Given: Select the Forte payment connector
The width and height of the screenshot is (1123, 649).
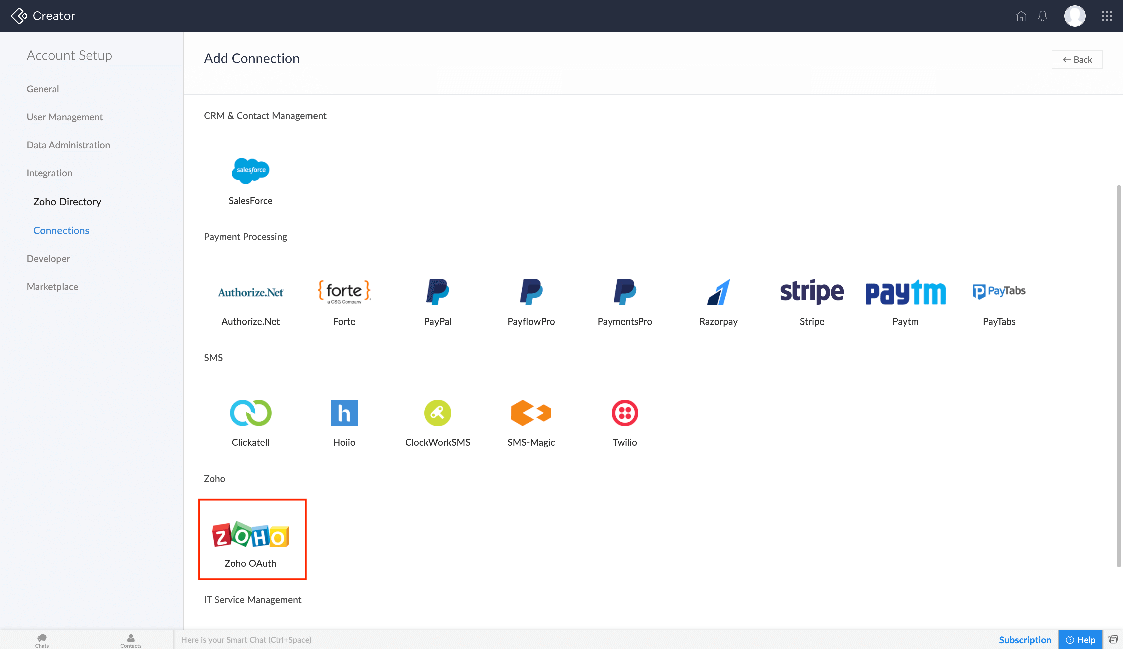Looking at the screenshot, I should [344, 302].
